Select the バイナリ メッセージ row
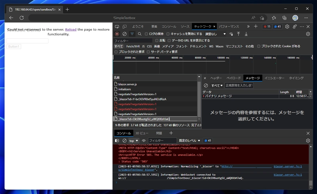Screen dimensions: 317x194 pyautogui.click(x=255, y=96)
